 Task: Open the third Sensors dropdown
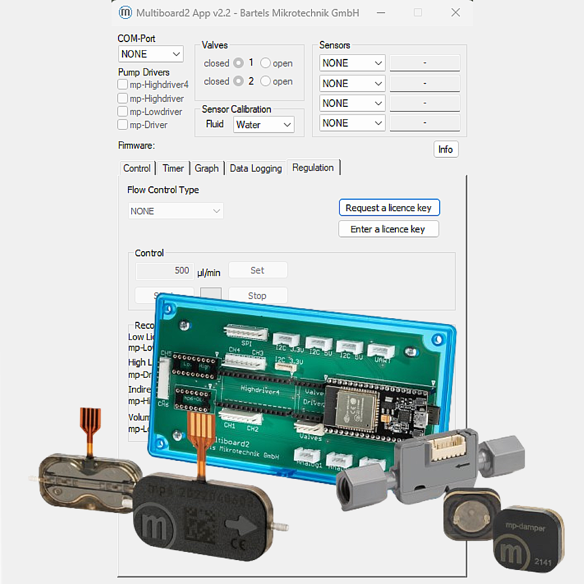tap(352, 103)
